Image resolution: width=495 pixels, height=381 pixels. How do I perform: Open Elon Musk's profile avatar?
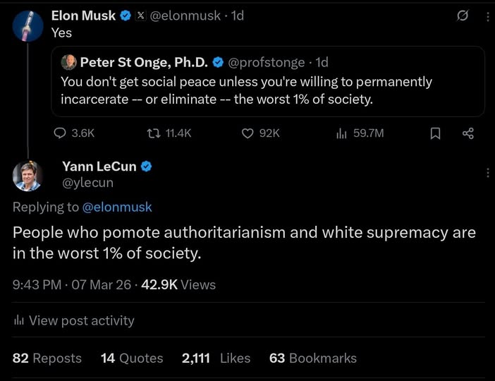27,25
